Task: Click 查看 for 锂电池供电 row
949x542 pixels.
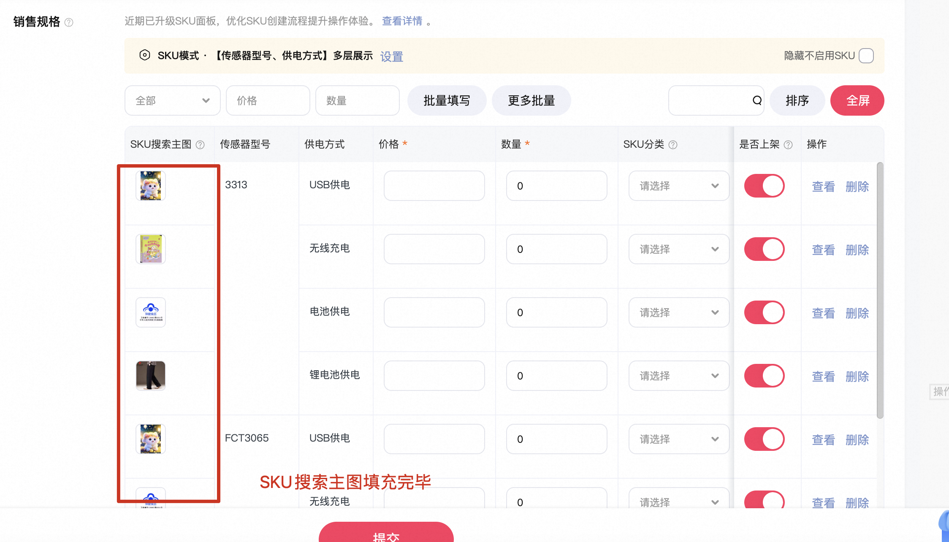Action: 824,377
